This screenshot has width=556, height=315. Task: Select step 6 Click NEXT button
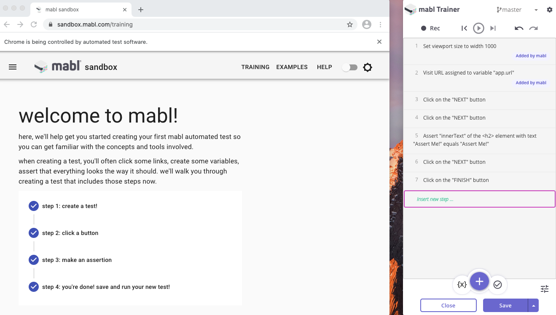[x=480, y=162]
